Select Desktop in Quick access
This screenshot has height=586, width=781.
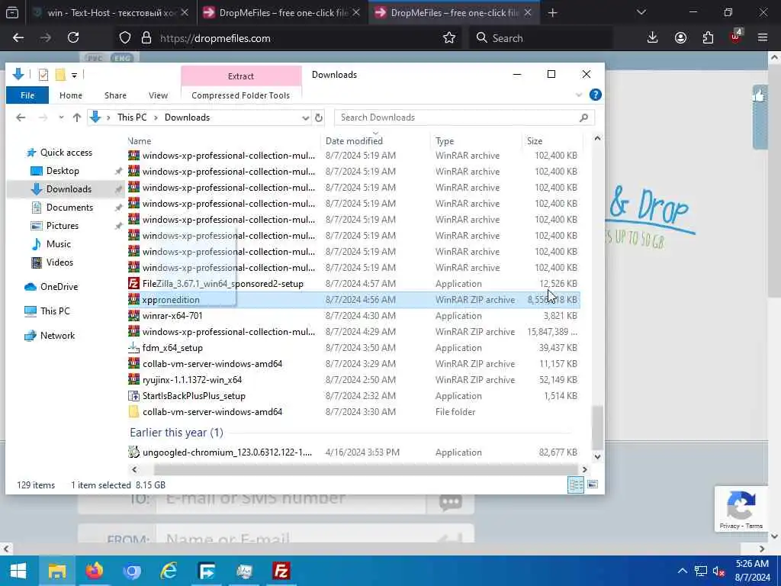click(63, 171)
